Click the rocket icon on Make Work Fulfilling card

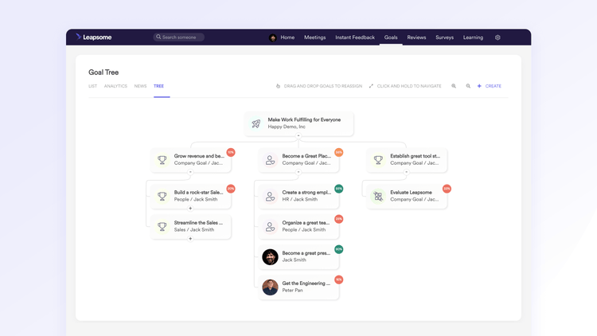256,123
